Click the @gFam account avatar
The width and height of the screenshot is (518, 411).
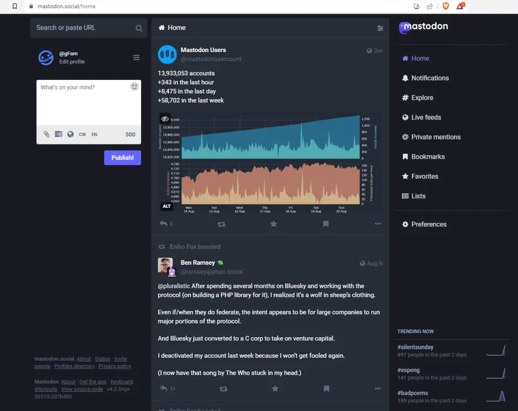pos(46,58)
